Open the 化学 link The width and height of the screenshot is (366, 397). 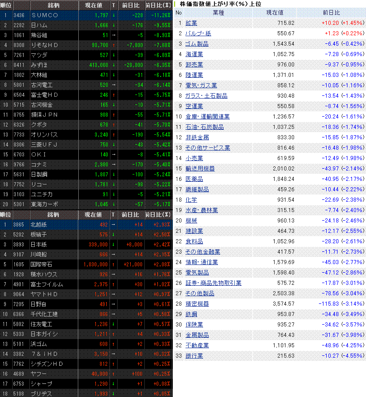click(x=191, y=200)
